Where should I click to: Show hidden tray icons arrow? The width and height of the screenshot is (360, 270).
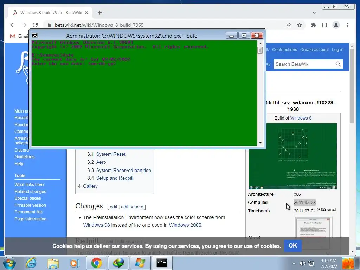click(294, 263)
